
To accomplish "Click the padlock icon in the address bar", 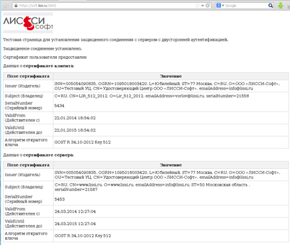I will pyautogui.click(x=16, y=6).
